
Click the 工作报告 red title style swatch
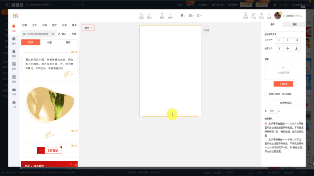point(49,151)
